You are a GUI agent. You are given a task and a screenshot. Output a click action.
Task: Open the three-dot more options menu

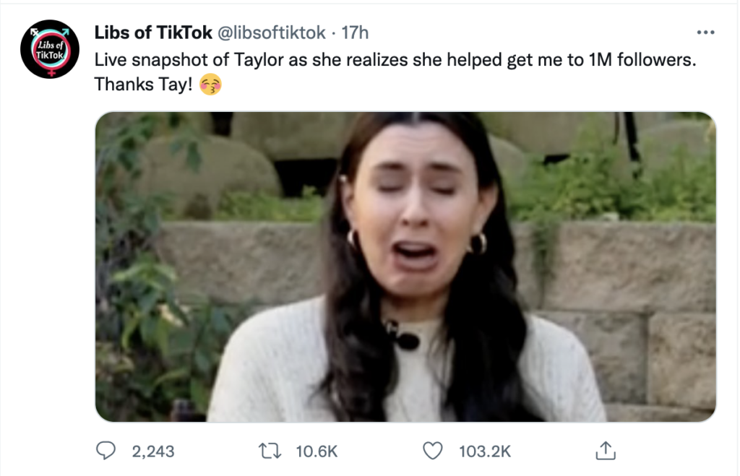705,33
